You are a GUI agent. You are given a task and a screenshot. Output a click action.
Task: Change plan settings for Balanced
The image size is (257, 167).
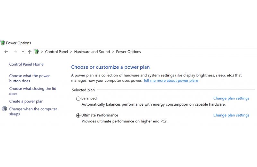[x=231, y=99]
